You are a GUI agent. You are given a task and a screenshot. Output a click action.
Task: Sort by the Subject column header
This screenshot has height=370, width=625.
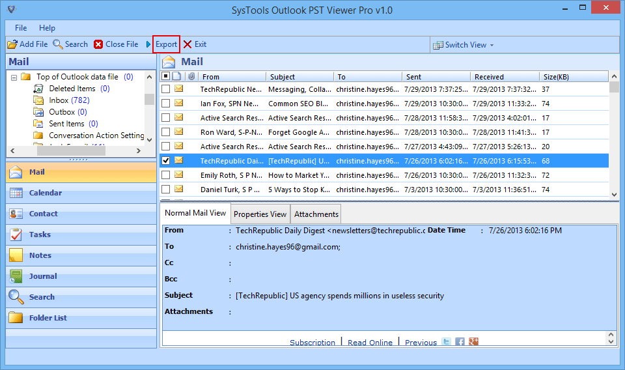pyautogui.click(x=299, y=77)
